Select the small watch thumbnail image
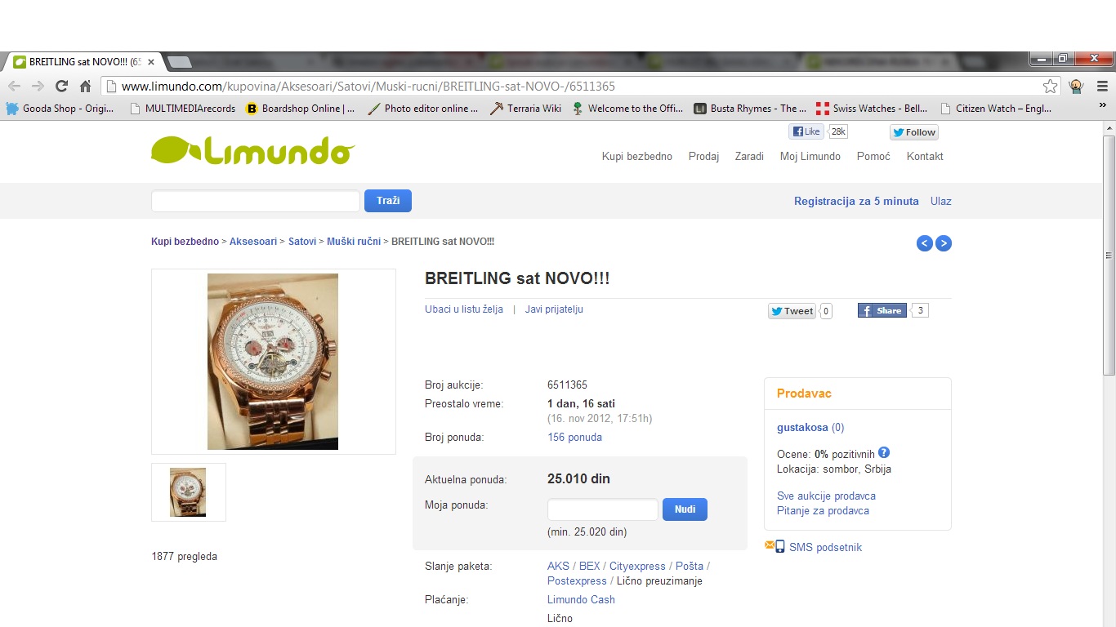Viewport: 1116px width, 627px height. pos(189,492)
